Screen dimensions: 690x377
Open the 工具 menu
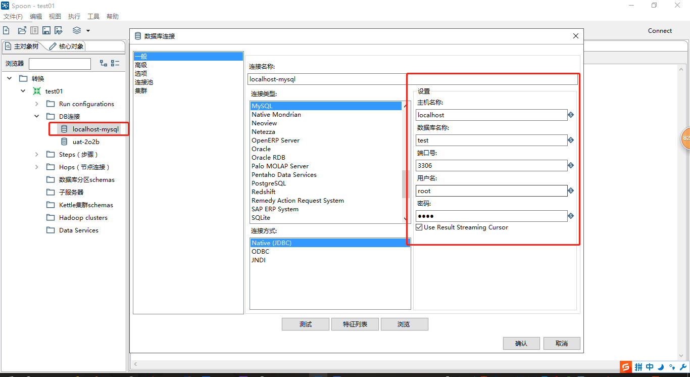point(93,17)
